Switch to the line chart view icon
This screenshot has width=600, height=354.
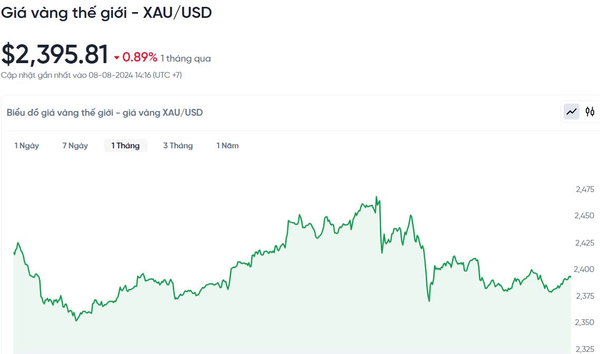pyautogui.click(x=572, y=112)
